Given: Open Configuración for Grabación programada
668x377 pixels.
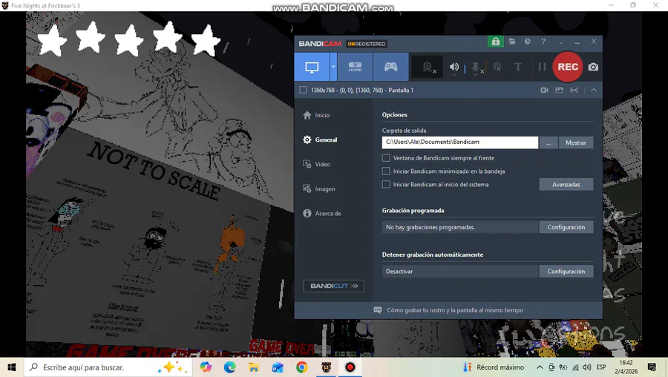Looking at the screenshot, I should tap(566, 227).
